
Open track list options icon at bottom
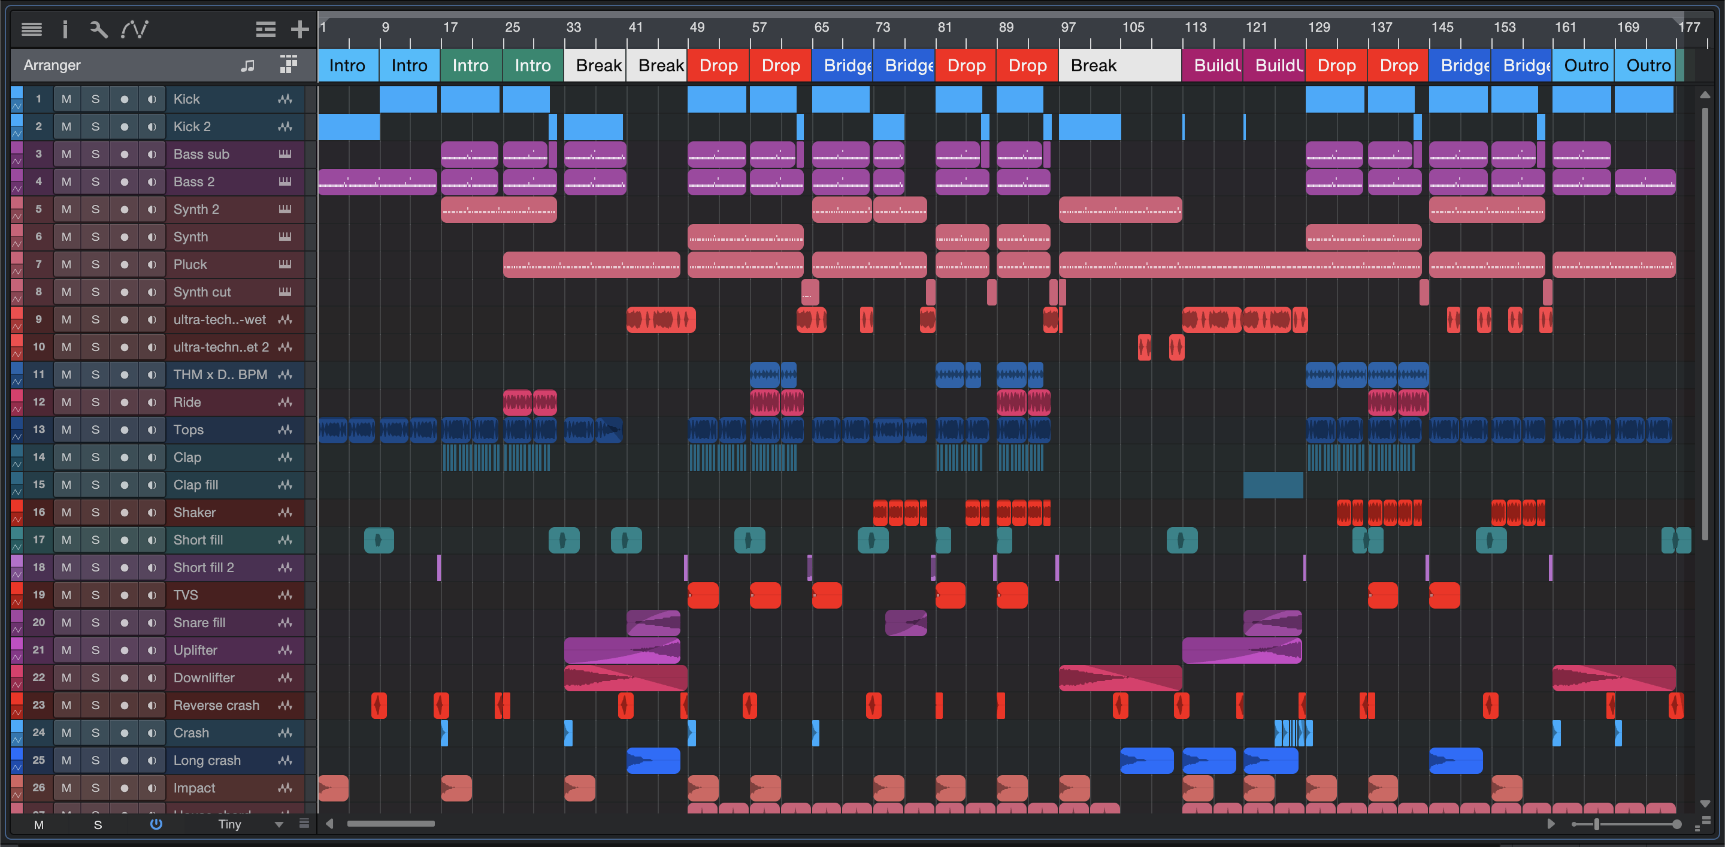pyautogui.click(x=304, y=824)
